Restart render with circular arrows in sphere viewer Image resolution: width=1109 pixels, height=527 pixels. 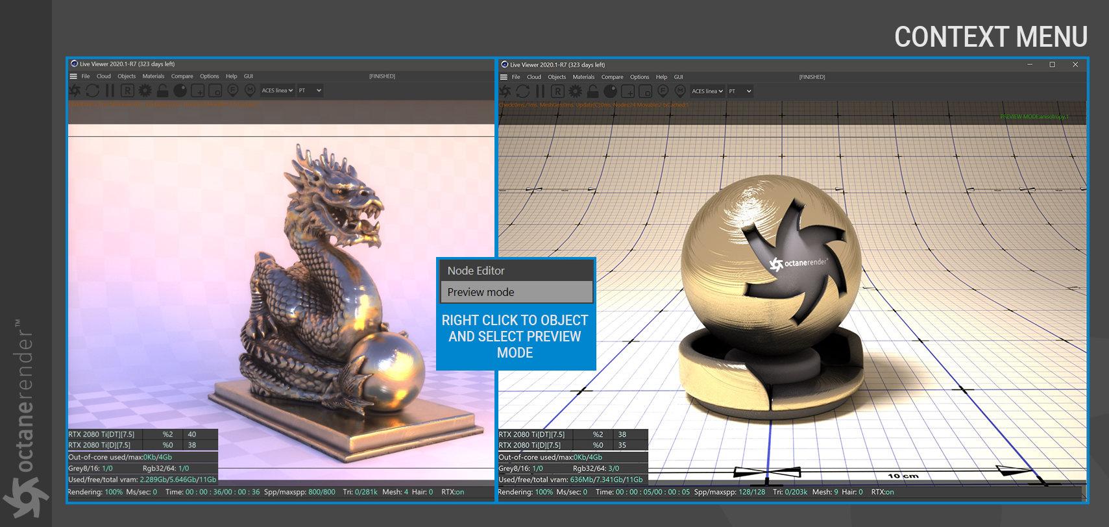(523, 92)
